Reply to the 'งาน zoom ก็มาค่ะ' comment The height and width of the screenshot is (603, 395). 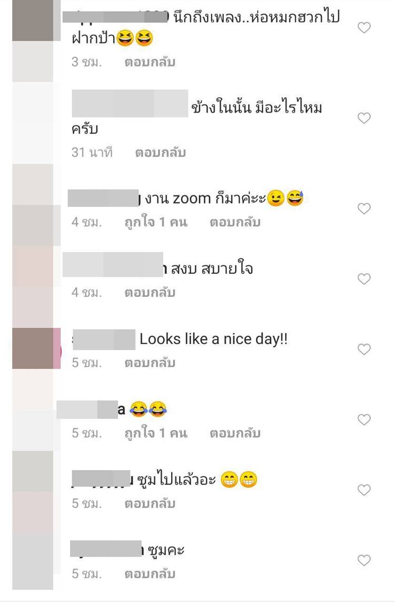(235, 222)
